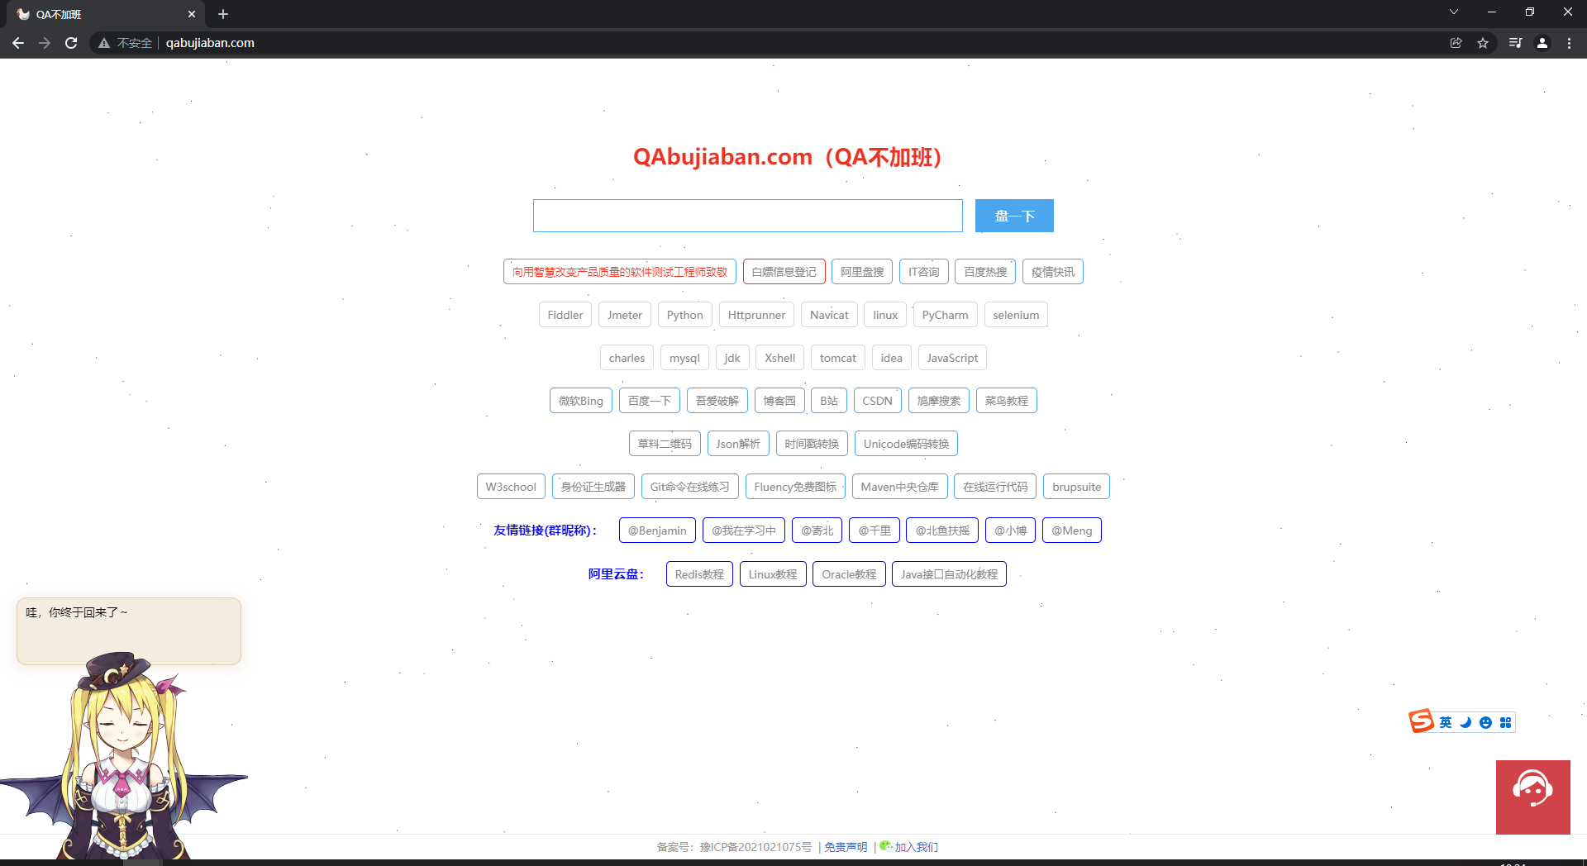Open 白嫖信息登记 link
This screenshot has height=866, width=1587.
click(x=784, y=272)
